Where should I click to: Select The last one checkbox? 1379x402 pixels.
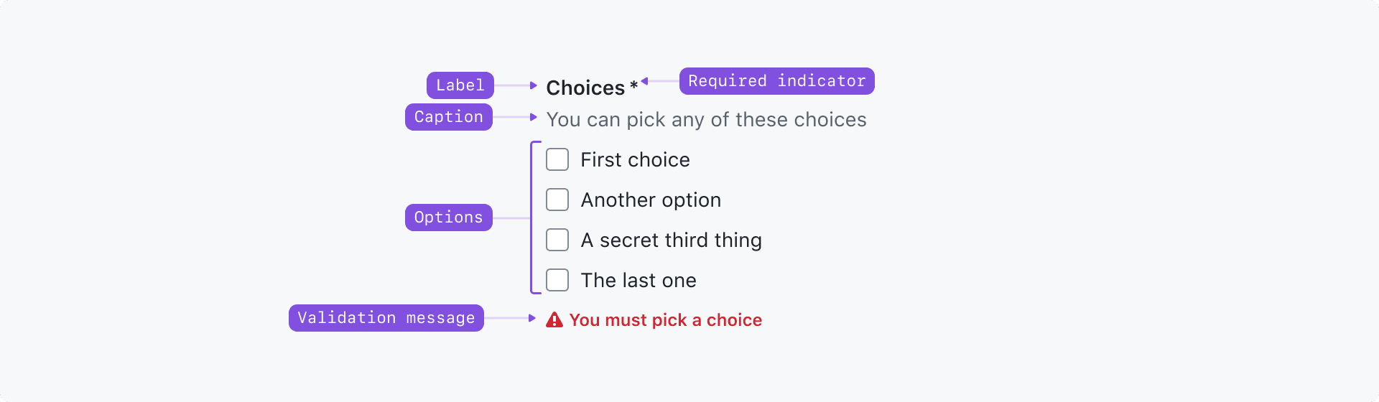click(557, 280)
